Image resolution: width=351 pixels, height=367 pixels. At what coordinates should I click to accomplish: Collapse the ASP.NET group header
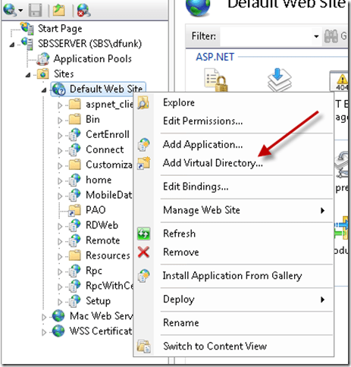pos(215,57)
